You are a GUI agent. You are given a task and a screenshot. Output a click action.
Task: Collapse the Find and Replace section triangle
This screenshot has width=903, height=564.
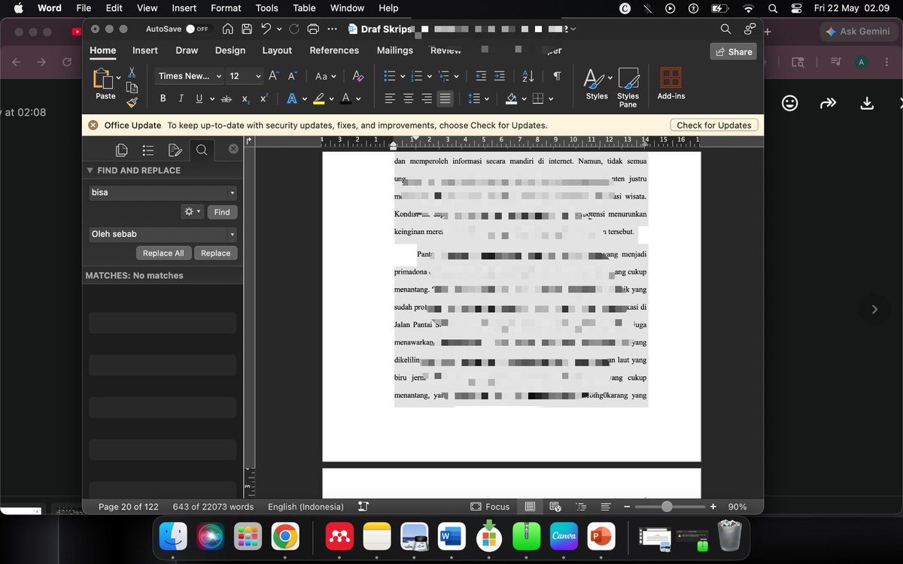(x=90, y=171)
